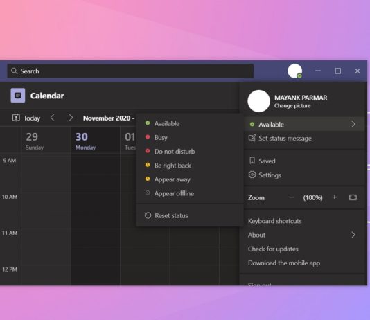Image resolution: width=370 pixels, height=320 pixels.
Task: Click the 9 AM time label
Action: tap(10, 161)
